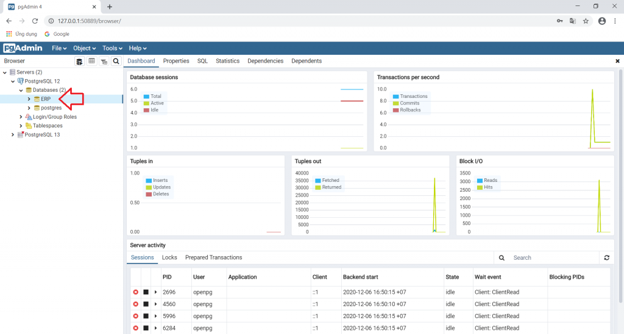
Task: Cancel active query for PID 5996
Action: click(x=146, y=316)
